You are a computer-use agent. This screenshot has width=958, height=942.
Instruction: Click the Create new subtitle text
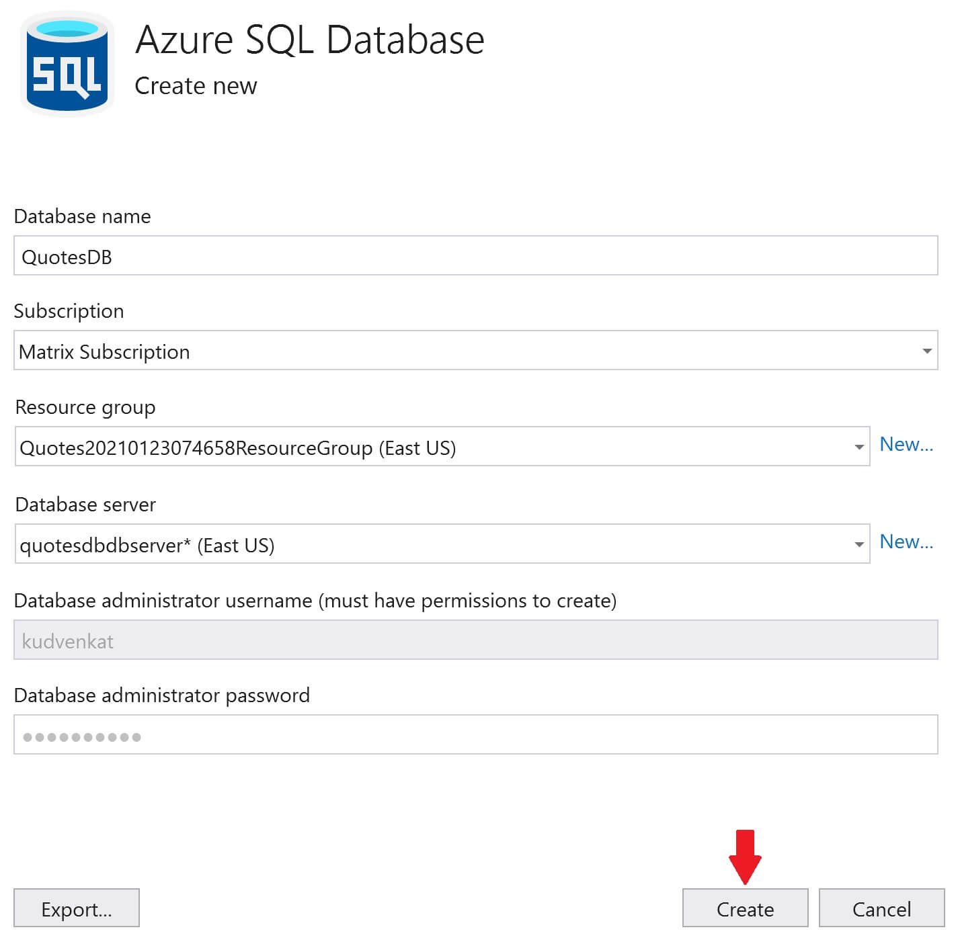click(196, 86)
